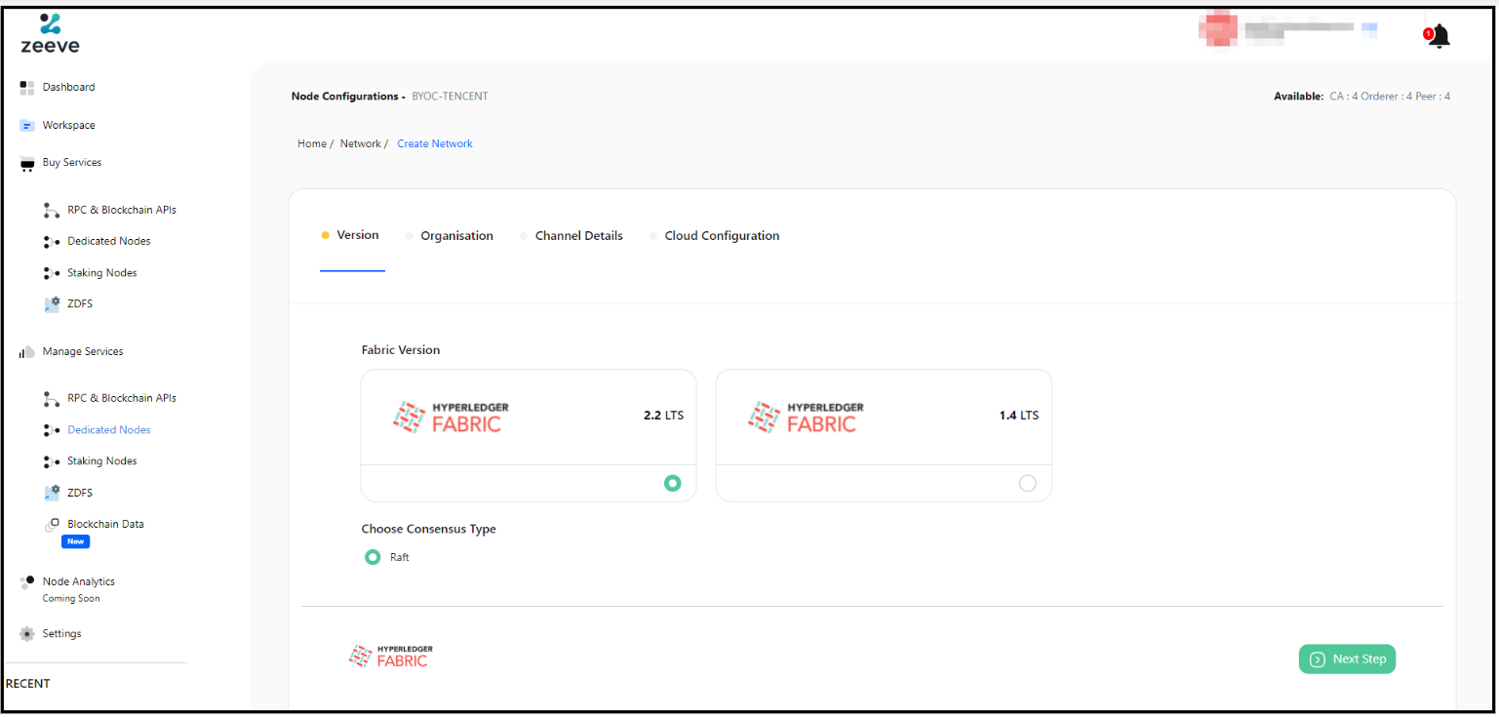Choose Hyperledger Fabric 1.4 LTS version

click(1027, 483)
